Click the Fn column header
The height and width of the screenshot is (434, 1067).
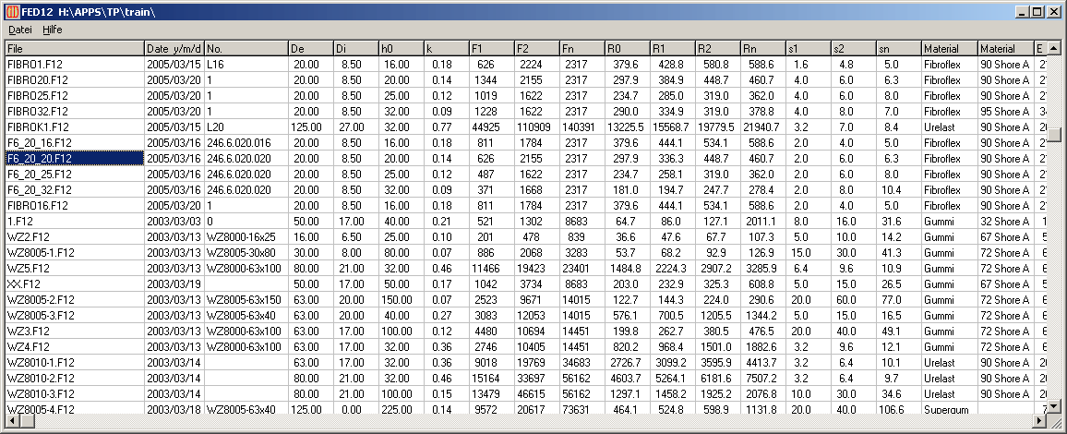point(581,48)
